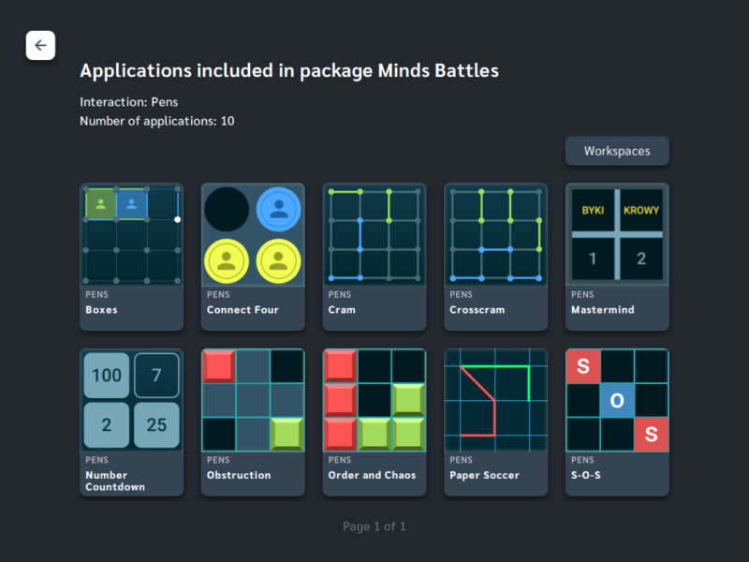The image size is (749, 562).
Task: Click the Minds Battles package heading
Action: (289, 71)
